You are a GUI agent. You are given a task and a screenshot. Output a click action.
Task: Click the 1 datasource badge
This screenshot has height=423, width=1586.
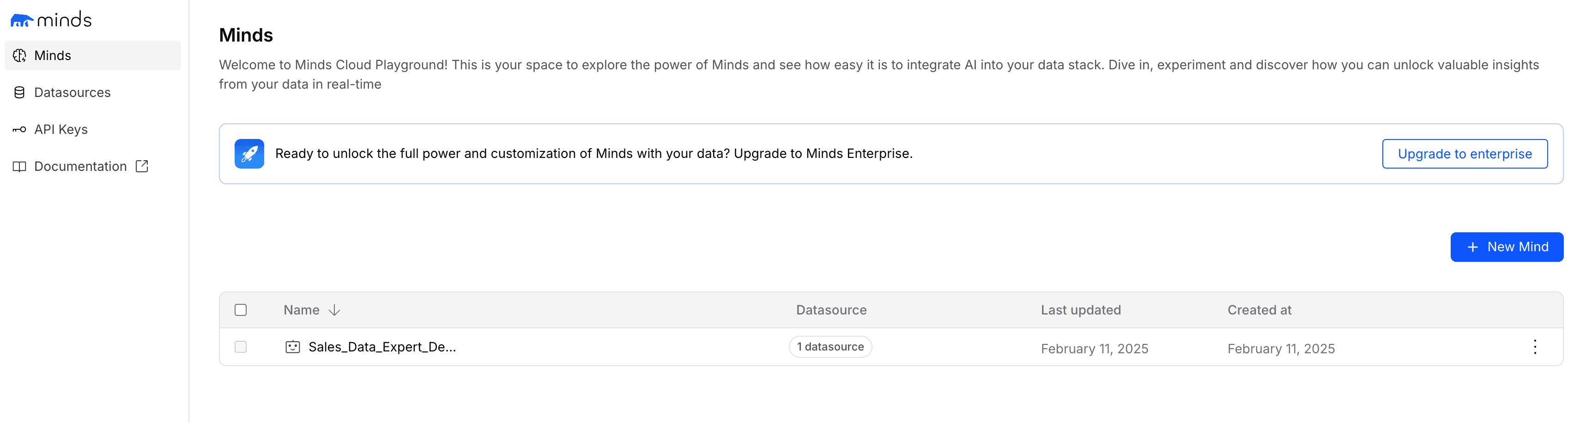(x=830, y=347)
